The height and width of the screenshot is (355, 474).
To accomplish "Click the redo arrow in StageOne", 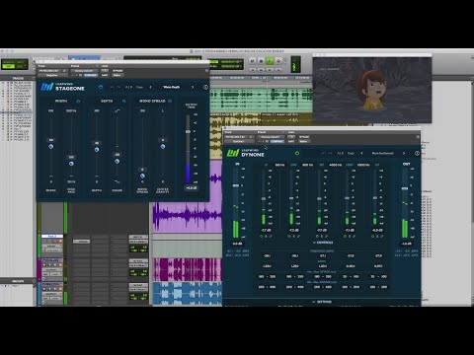I will coord(118,87).
